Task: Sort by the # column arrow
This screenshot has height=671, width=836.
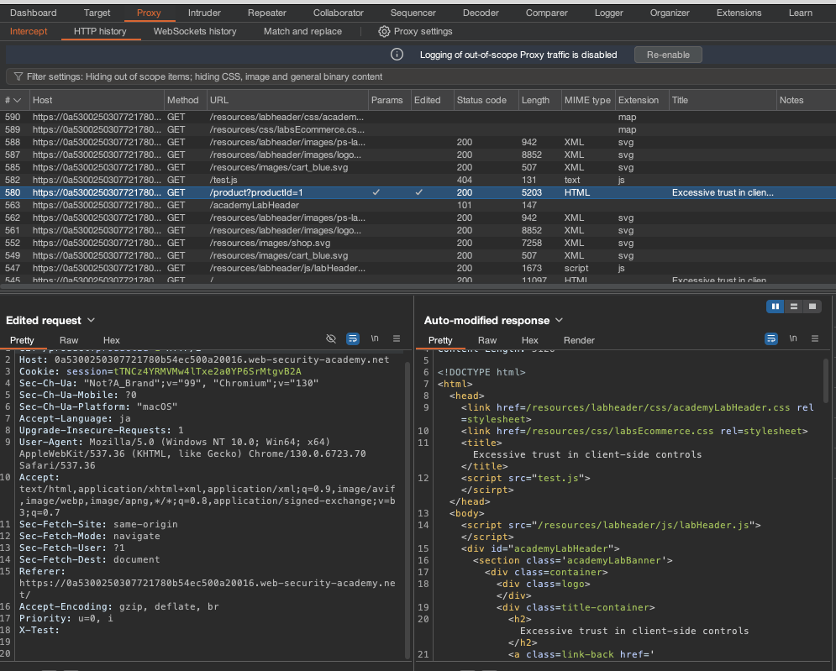Action: point(18,100)
